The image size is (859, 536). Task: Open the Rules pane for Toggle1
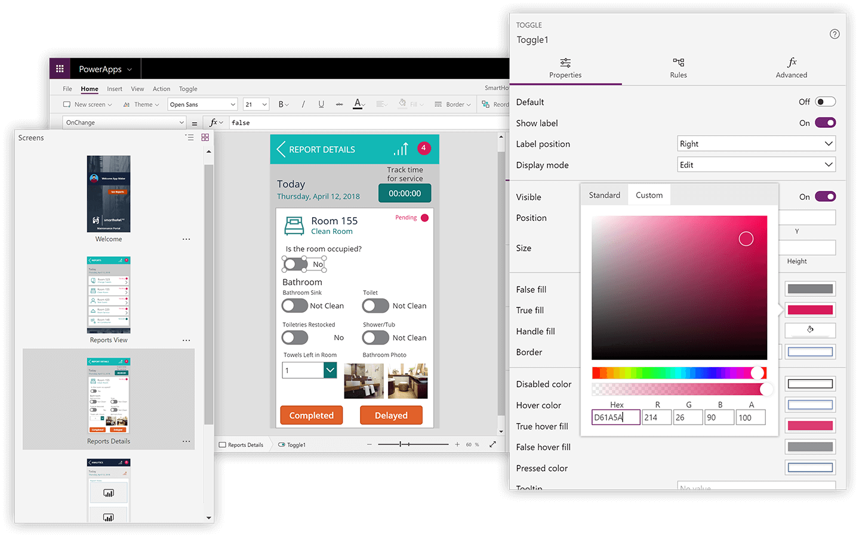pyautogui.click(x=678, y=67)
